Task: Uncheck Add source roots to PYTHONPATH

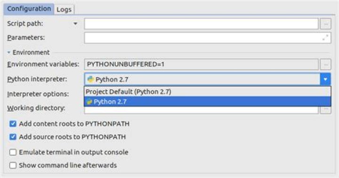Action: click(13, 137)
